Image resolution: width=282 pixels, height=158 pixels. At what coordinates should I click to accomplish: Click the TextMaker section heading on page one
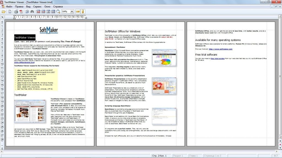coord(20,95)
